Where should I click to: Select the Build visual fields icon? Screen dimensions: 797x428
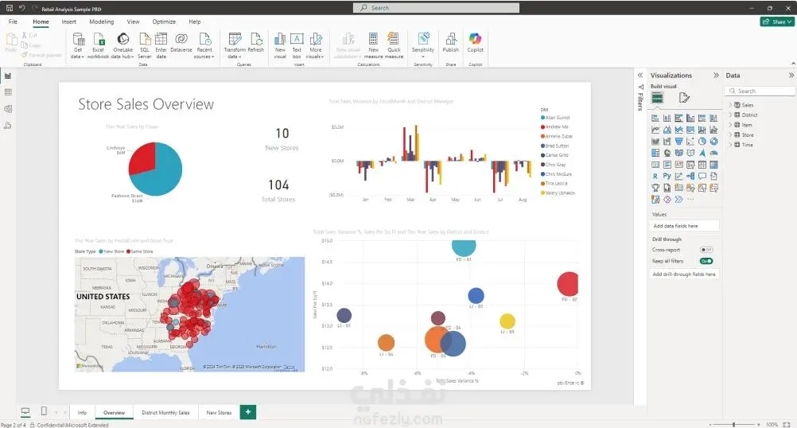coord(657,98)
